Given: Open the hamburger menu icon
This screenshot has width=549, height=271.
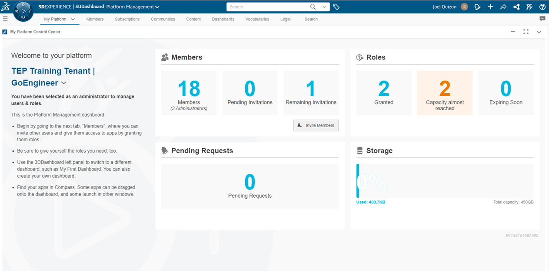Looking at the screenshot, I should click(5, 19).
